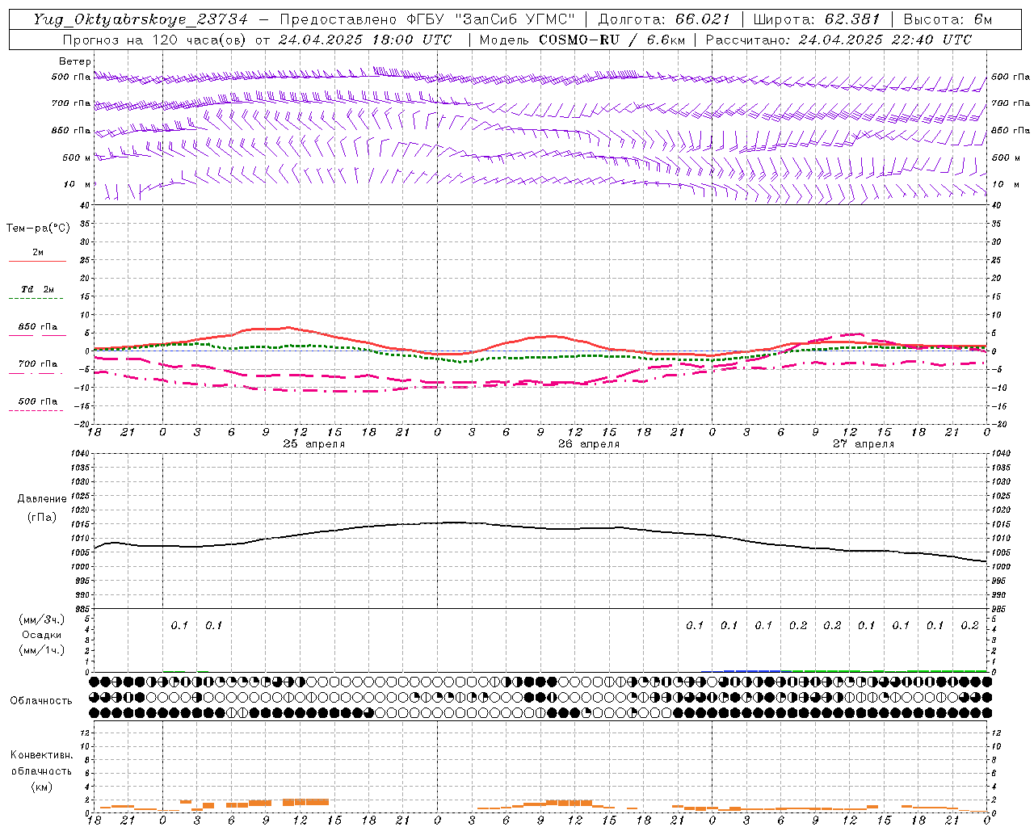
Task: Click the station title Yug_Oktyabrskoye_23734
Action: click(x=140, y=19)
